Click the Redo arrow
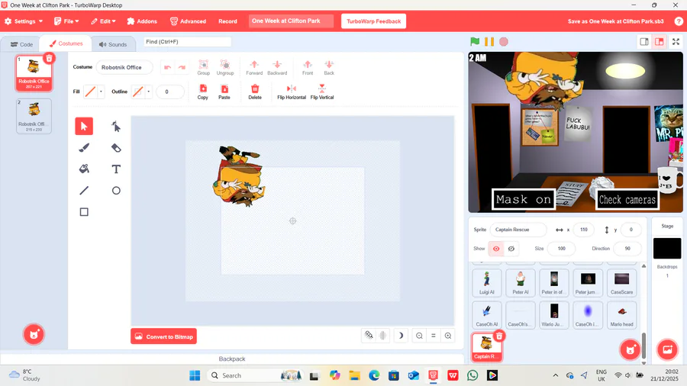The height and width of the screenshot is (386, 687). click(182, 67)
